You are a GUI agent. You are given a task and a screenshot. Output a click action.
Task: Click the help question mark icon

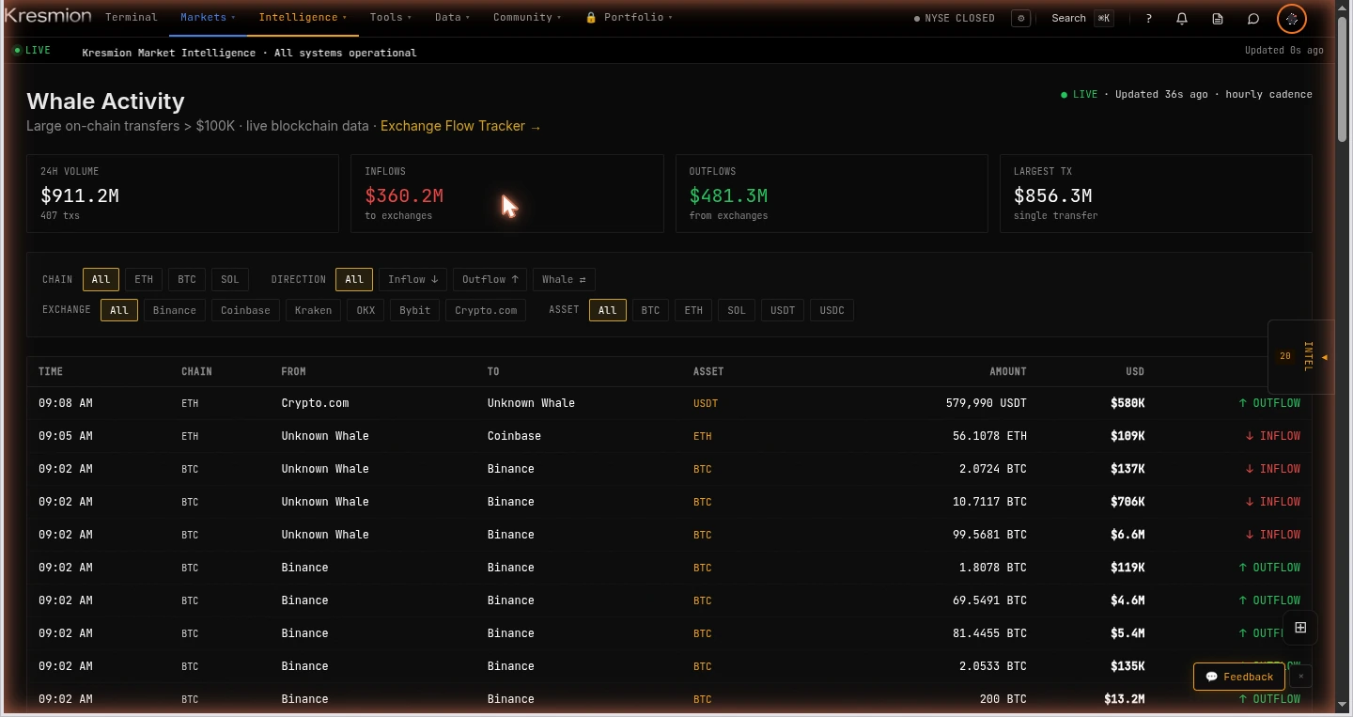coord(1148,18)
